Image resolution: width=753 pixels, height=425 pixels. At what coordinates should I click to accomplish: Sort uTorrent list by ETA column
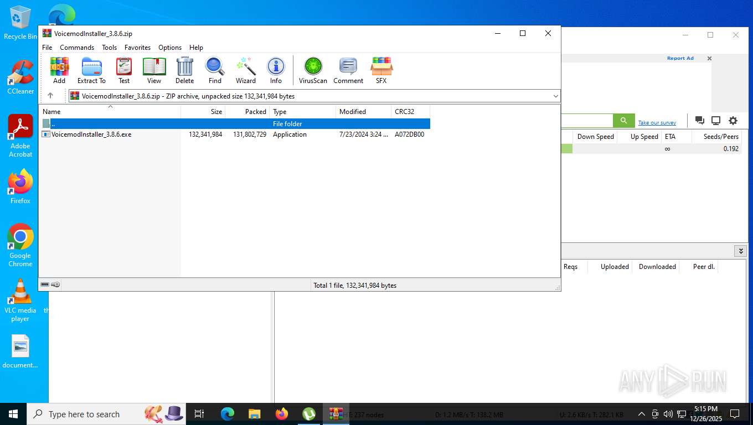pyautogui.click(x=677, y=137)
